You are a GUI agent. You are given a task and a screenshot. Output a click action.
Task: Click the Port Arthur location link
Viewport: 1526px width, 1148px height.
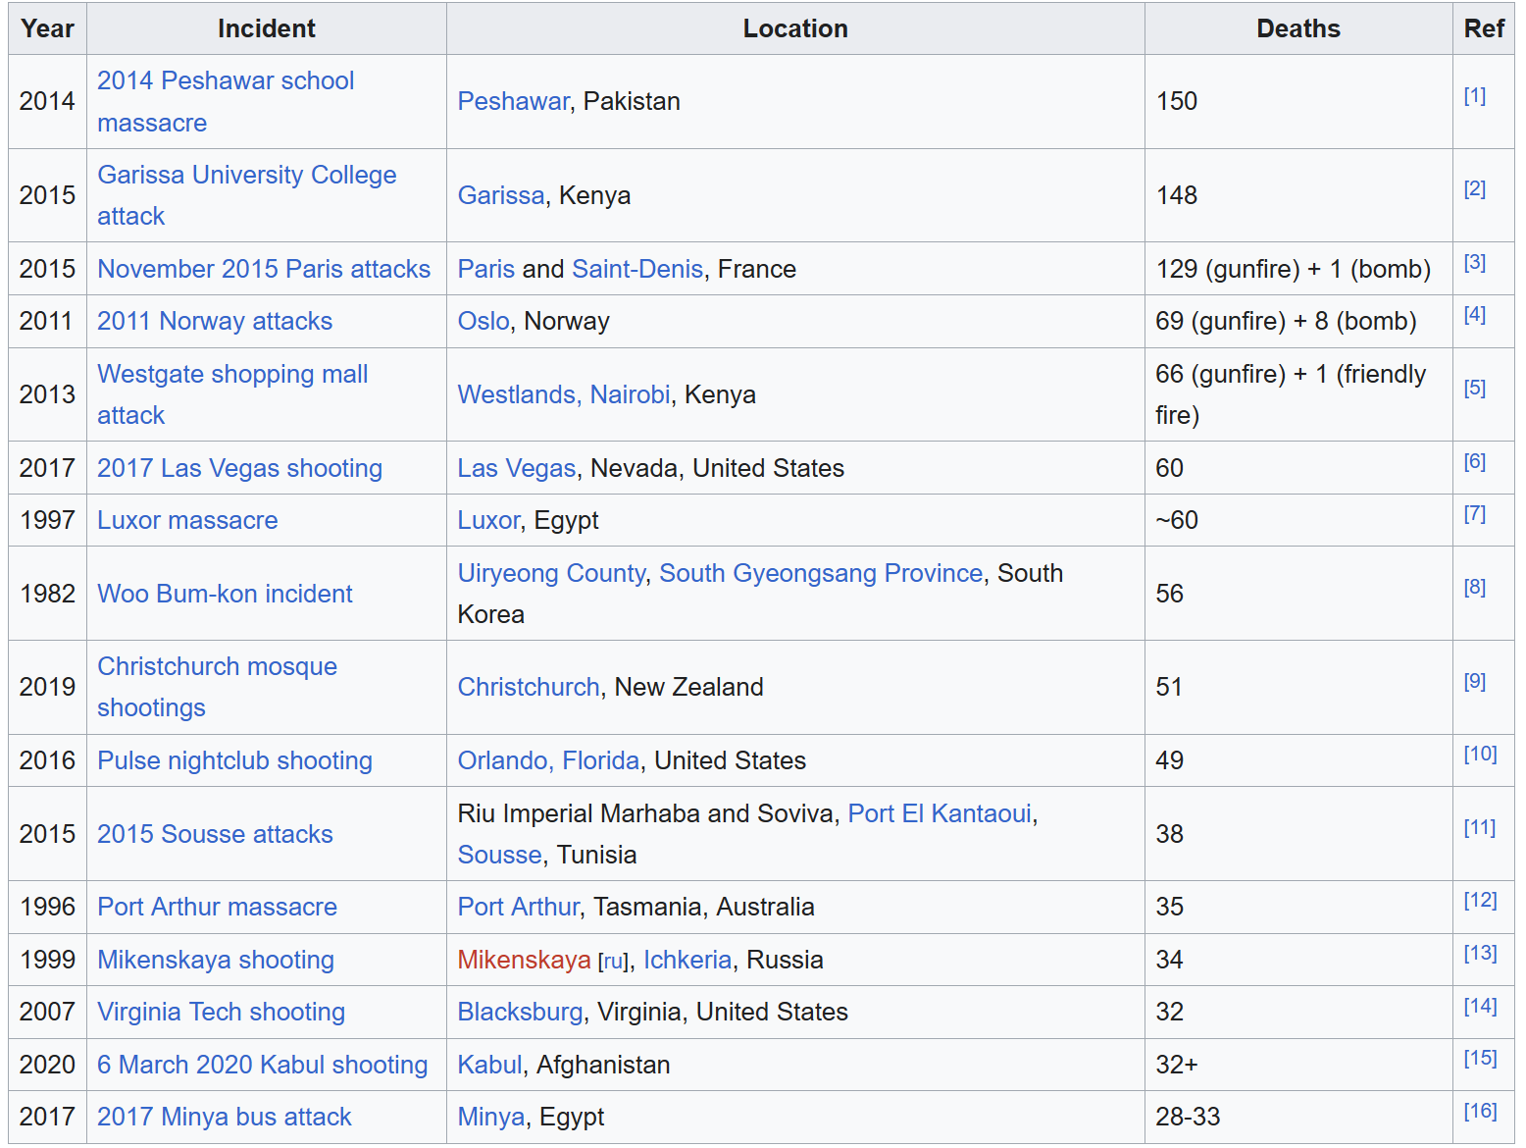point(519,907)
